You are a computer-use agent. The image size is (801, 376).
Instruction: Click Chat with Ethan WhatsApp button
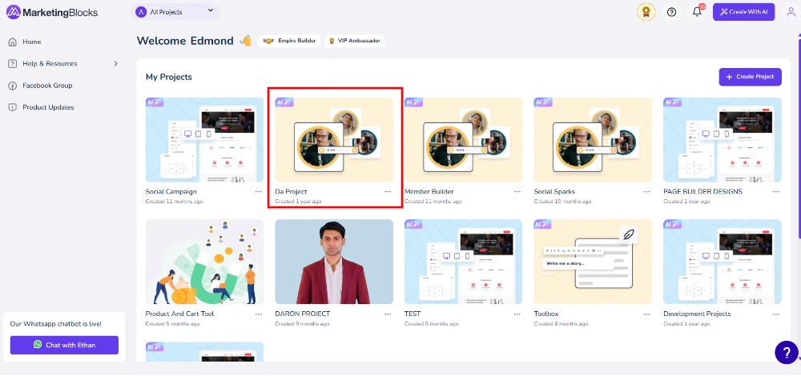click(64, 345)
